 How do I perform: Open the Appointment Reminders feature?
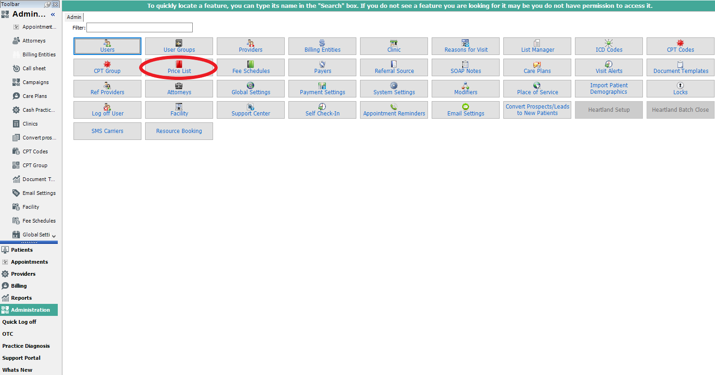[x=394, y=110]
